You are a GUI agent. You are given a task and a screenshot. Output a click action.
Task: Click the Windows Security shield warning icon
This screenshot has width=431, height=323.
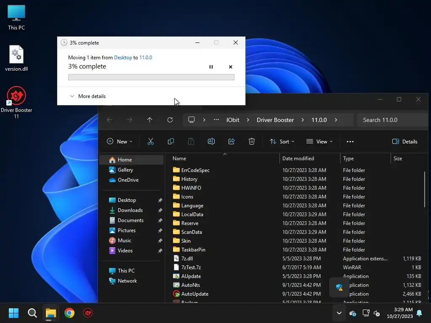click(x=339, y=287)
